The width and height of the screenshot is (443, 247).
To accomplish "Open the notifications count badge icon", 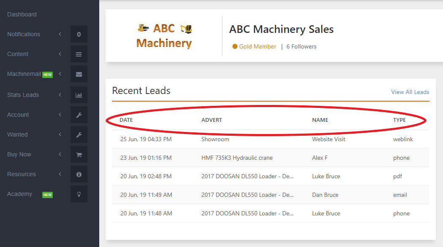I will 79,34.
